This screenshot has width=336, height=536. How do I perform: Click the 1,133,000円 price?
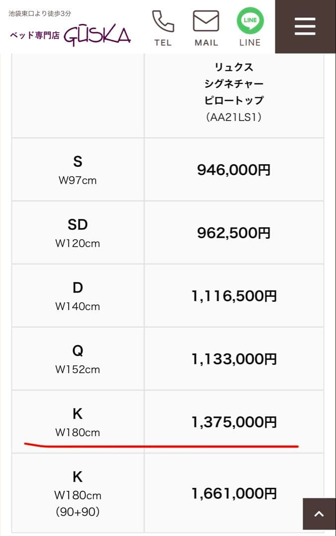pyautogui.click(x=234, y=359)
